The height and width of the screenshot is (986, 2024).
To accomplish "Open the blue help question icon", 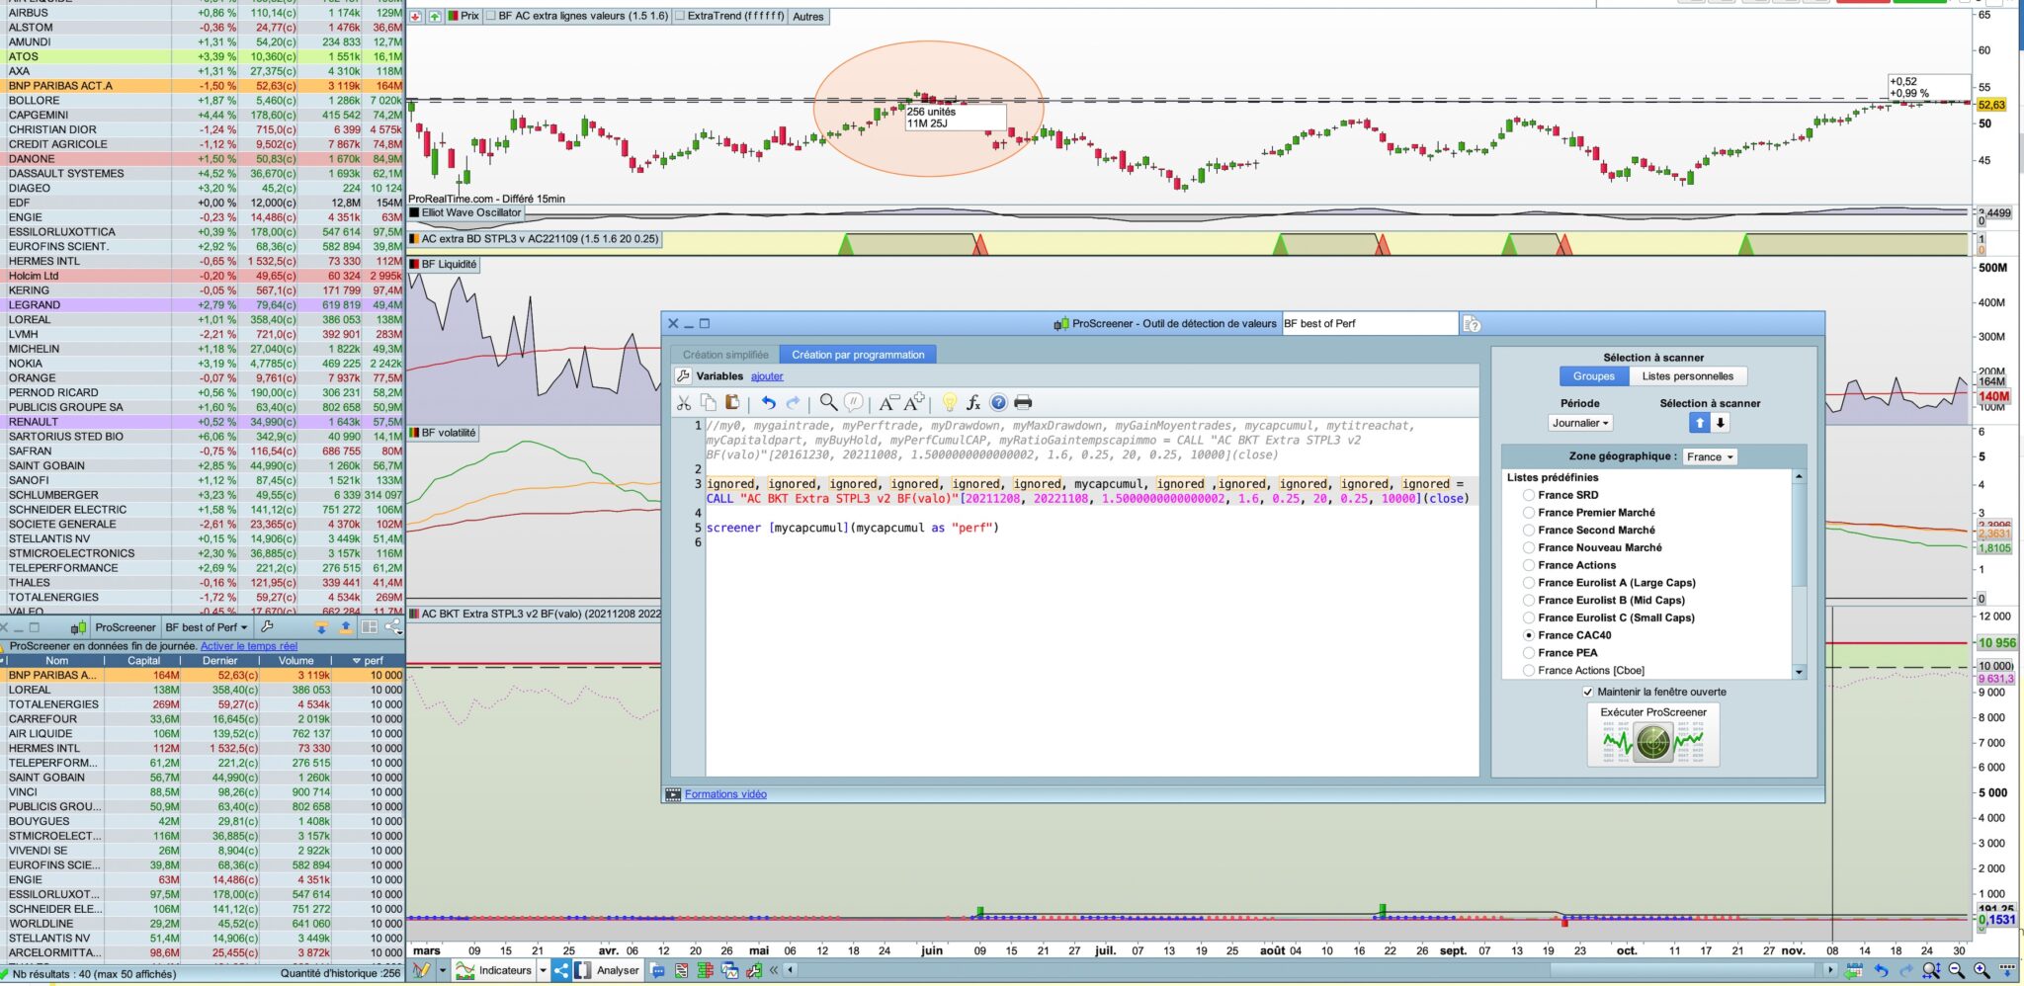I will (x=998, y=403).
